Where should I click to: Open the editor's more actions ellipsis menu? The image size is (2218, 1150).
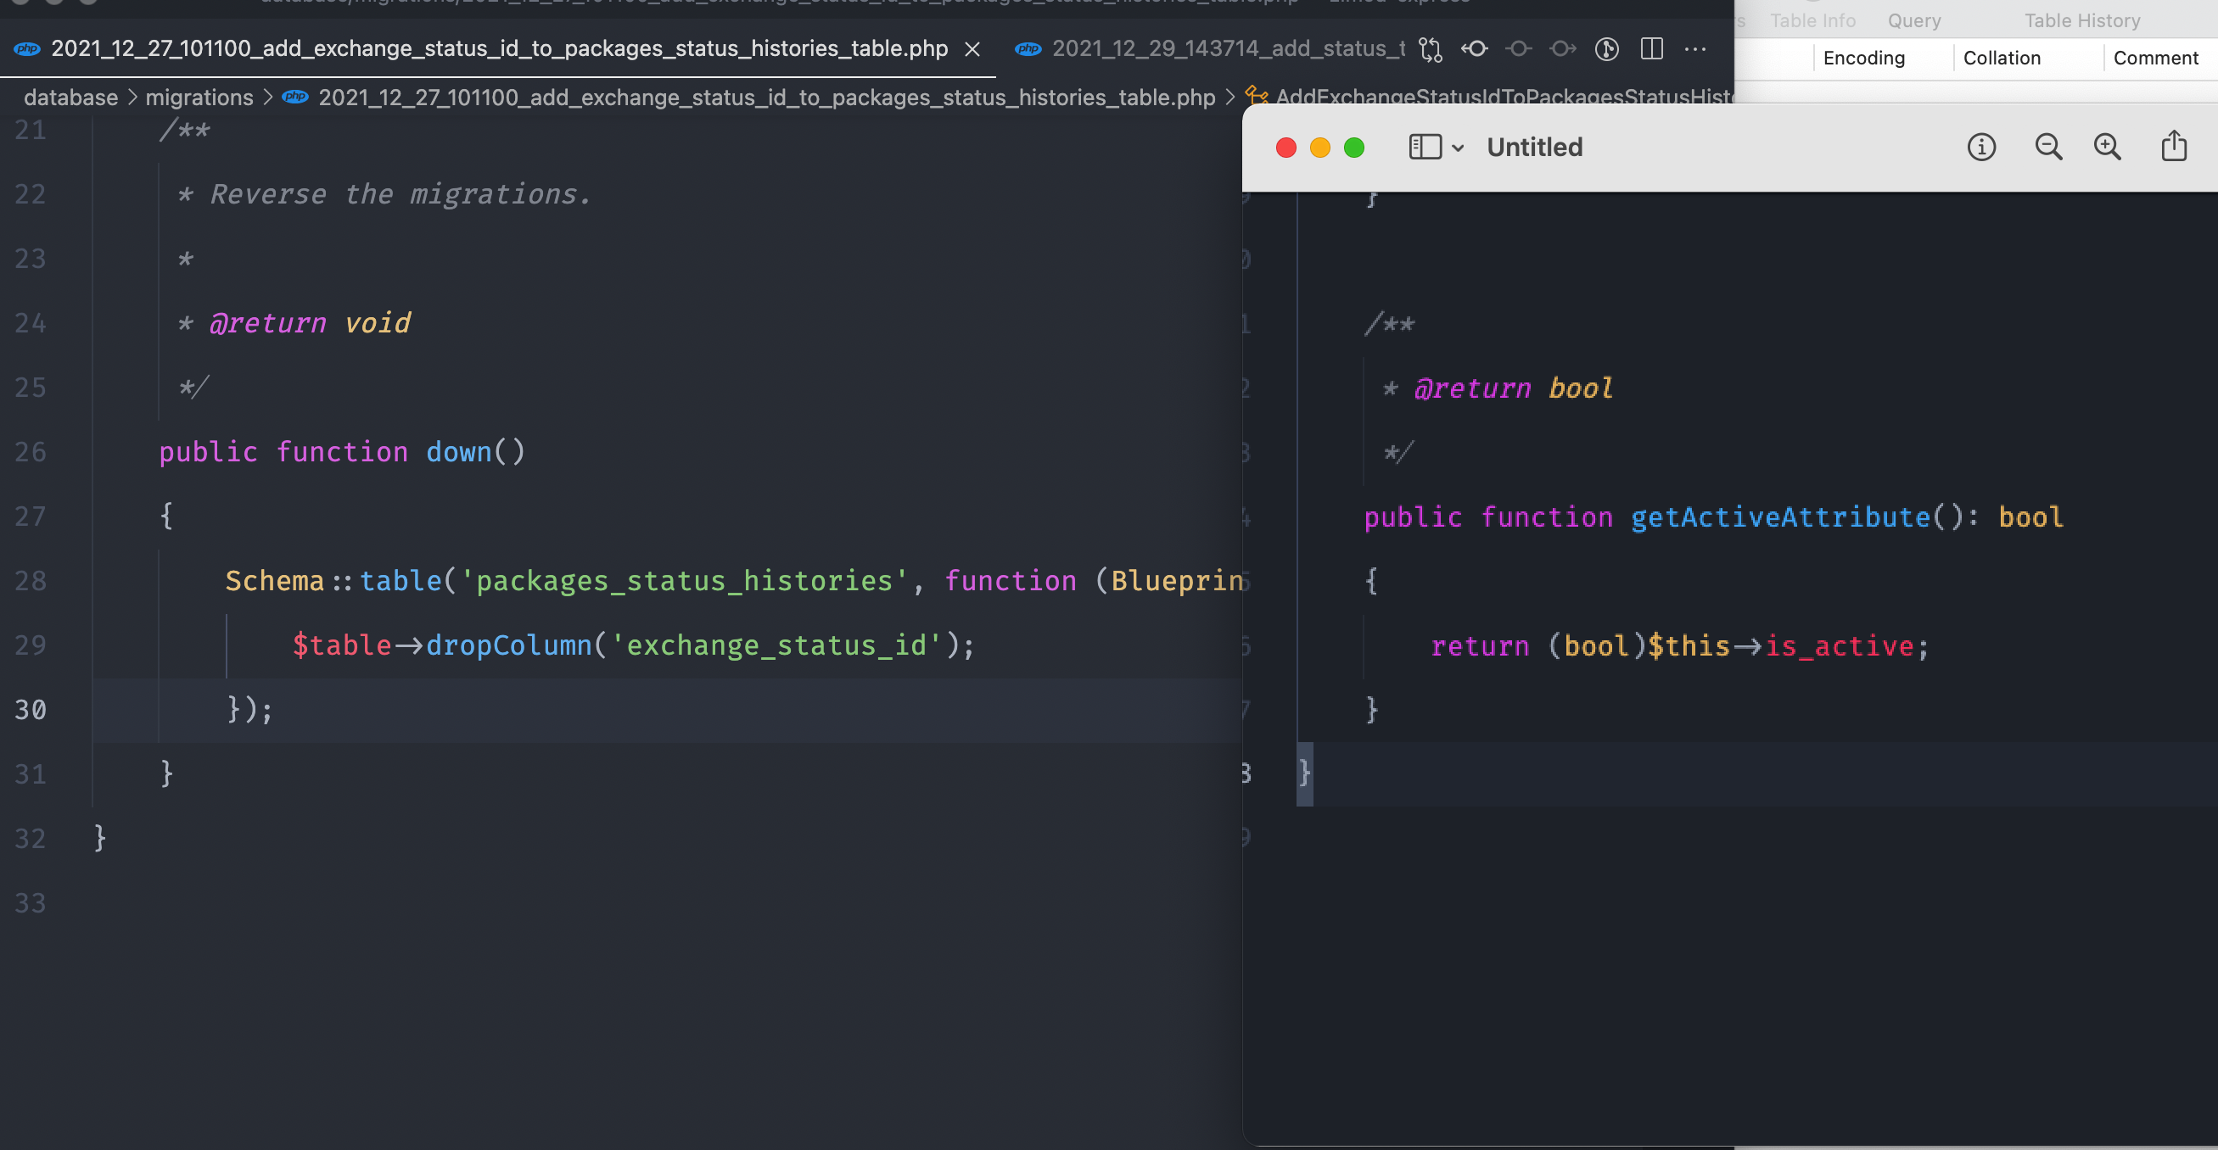tap(1694, 49)
